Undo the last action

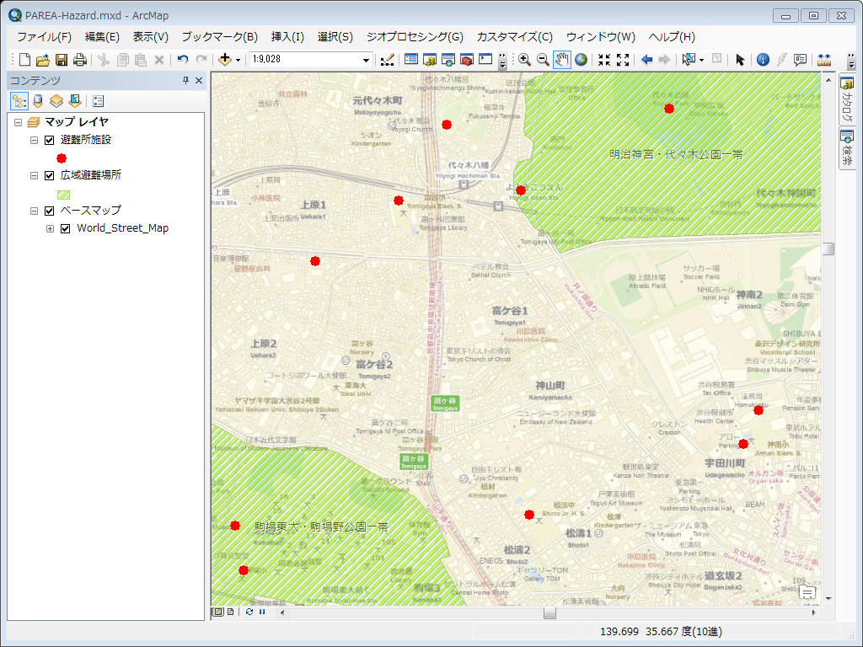pyautogui.click(x=183, y=60)
